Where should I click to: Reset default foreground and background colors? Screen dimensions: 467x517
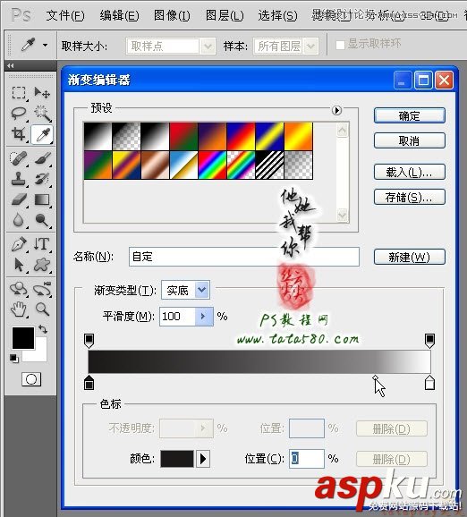point(13,359)
